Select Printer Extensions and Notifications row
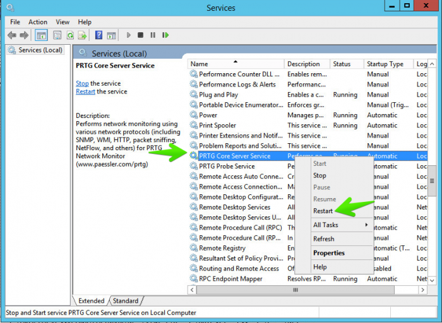 308,136
